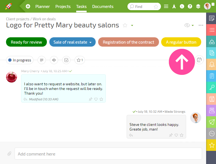Image resolution: width=216 pixels, height=164 pixels.
Task: Open the documents copy icon in sidebar
Action: point(211,53)
